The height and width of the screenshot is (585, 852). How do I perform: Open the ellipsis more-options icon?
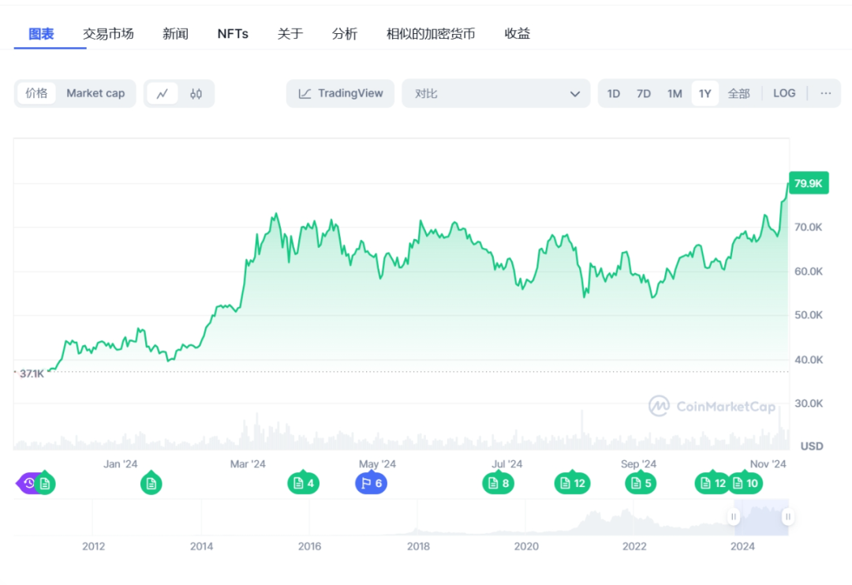click(825, 93)
